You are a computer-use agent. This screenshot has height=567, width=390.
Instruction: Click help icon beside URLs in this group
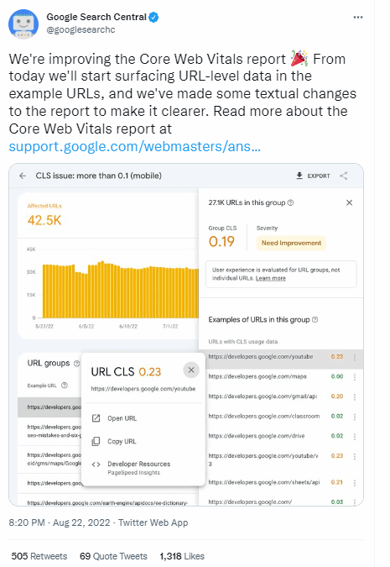(290, 202)
